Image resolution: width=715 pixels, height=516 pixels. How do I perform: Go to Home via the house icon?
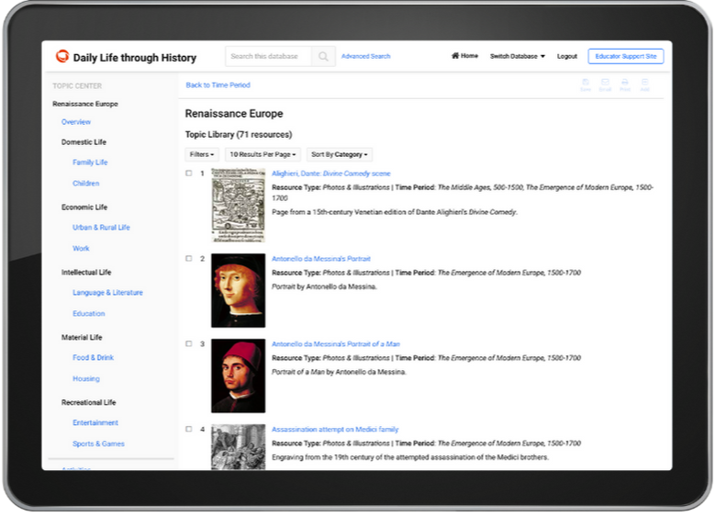point(464,56)
